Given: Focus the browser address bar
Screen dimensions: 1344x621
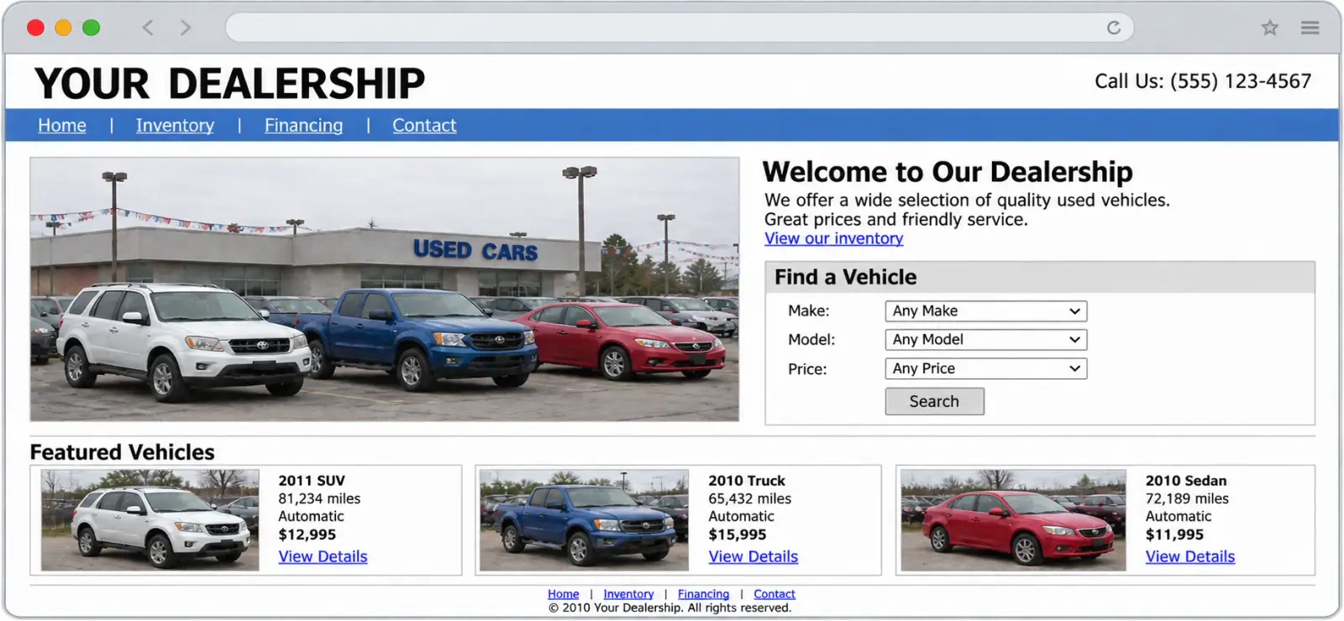Looking at the screenshot, I should [x=680, y=28].
